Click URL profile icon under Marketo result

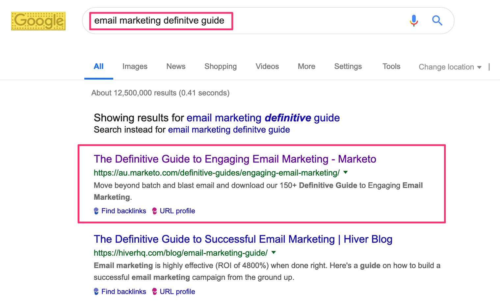pyautogui.click(x=154, y=211)
